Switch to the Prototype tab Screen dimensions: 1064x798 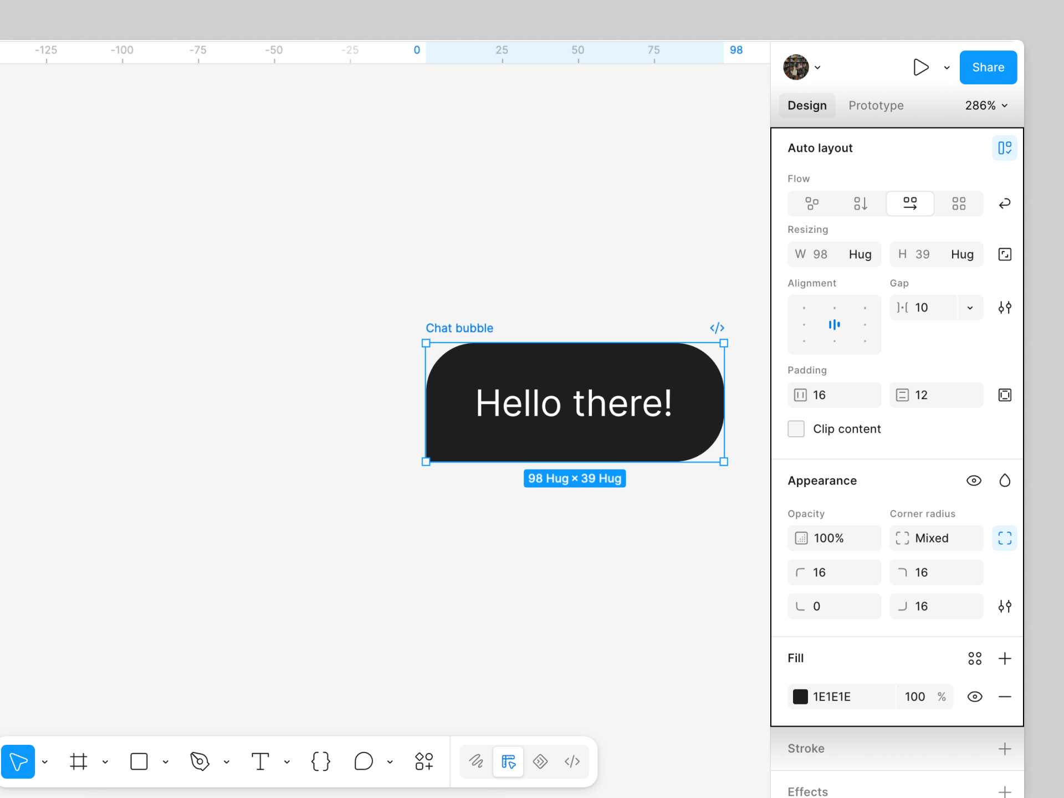coord(876,105)
